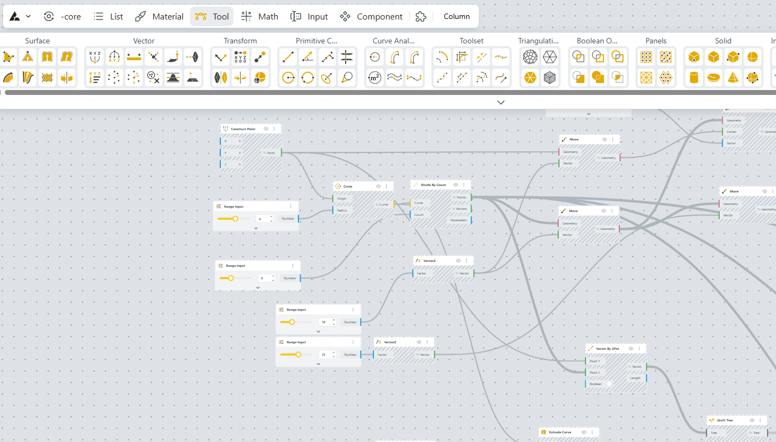
Task: Select the Deconstruct Point tool in Vector
Action: (115, 57)
